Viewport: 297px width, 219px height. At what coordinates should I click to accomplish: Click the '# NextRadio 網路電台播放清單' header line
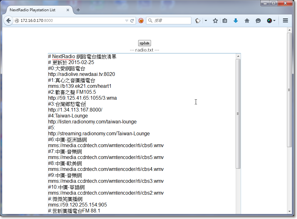coord(82,57)
